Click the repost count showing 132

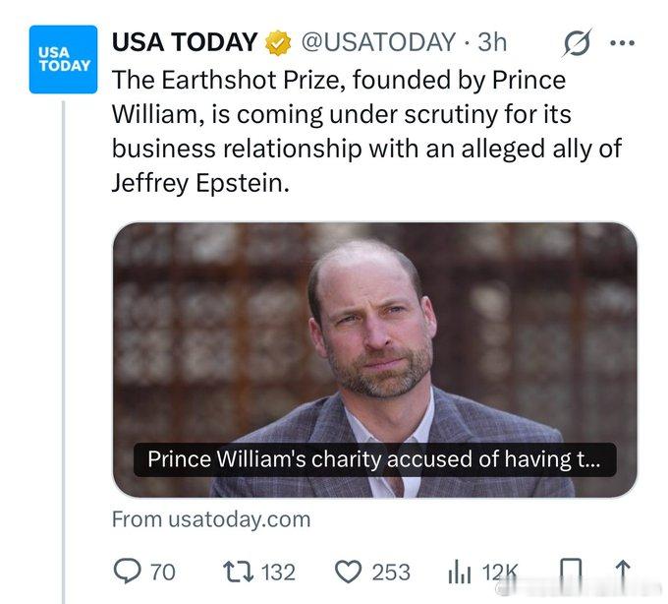[278, 572]
